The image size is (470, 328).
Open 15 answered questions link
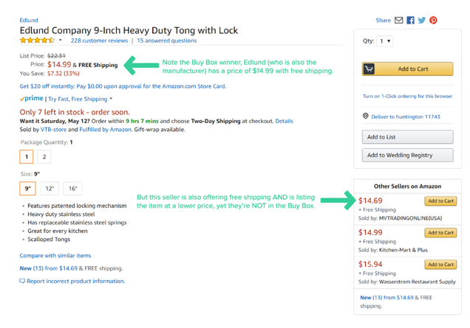[x=167, y=41]
